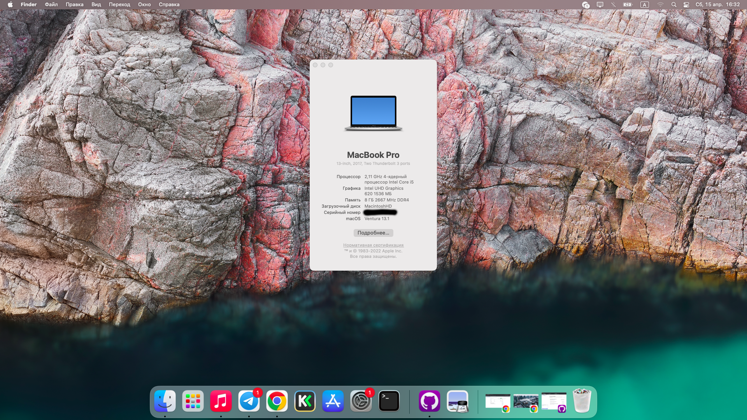Click the MacBook Pro title text
This screenshot has width=747, height=420.
373,155
